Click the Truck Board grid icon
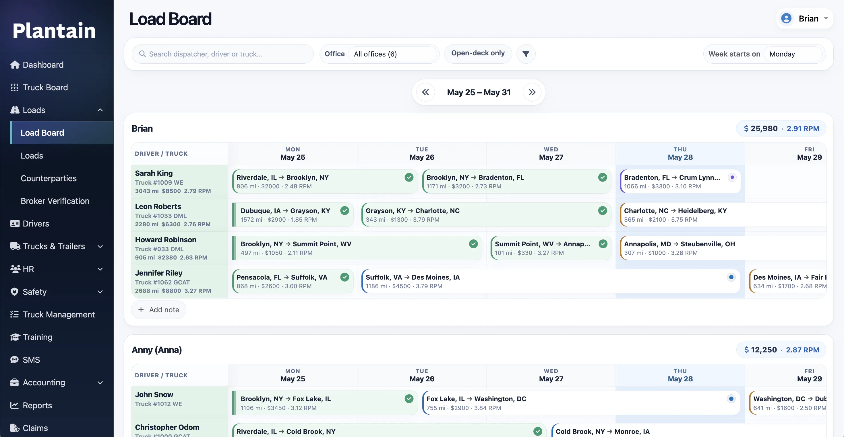This screenshot has height=437, width=844. pyautogui.click(x=14, y=87)
